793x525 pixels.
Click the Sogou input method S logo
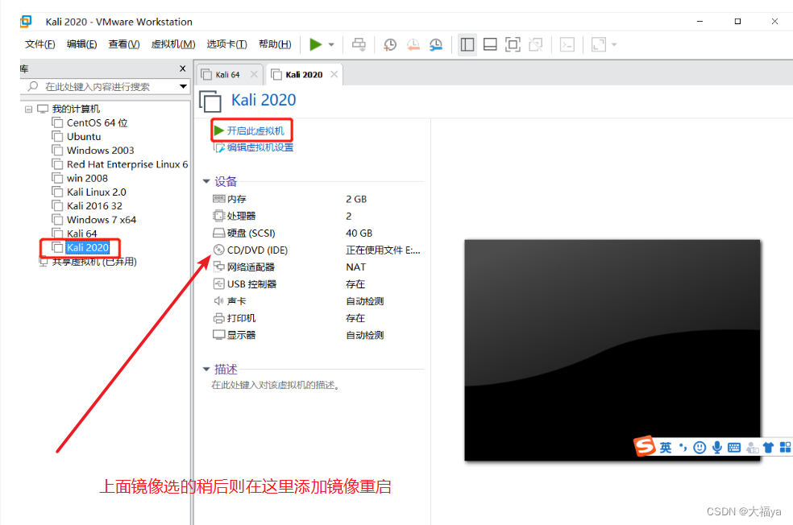click(645, 445)
